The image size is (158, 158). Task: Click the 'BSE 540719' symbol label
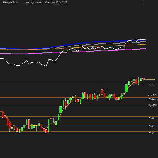click(60, 3)
